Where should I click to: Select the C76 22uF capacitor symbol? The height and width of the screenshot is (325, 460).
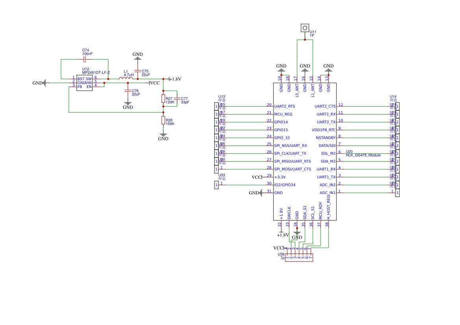point(127,91)
